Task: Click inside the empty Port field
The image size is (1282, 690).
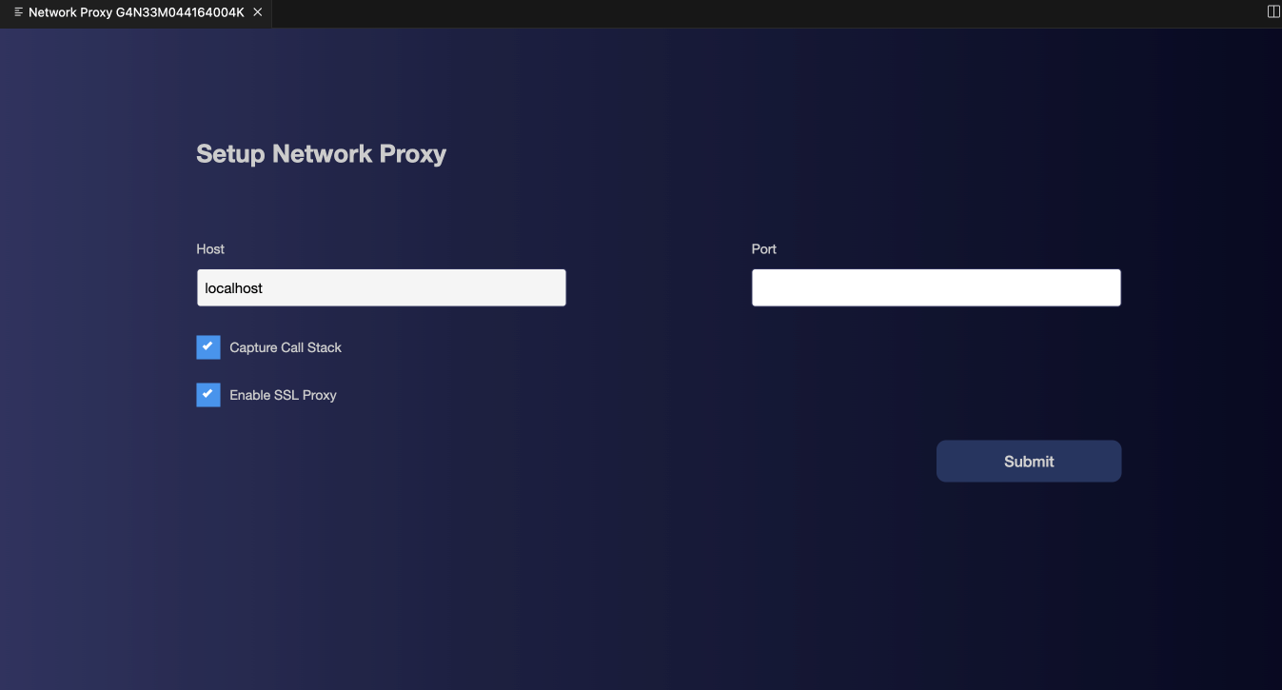Action: coord(936,286)
